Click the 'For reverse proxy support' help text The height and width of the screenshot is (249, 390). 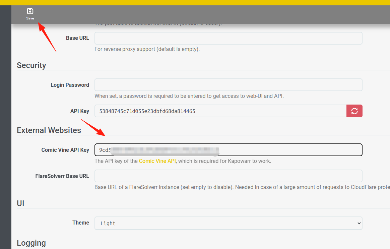pyautogui.click(x=147, y=49)
